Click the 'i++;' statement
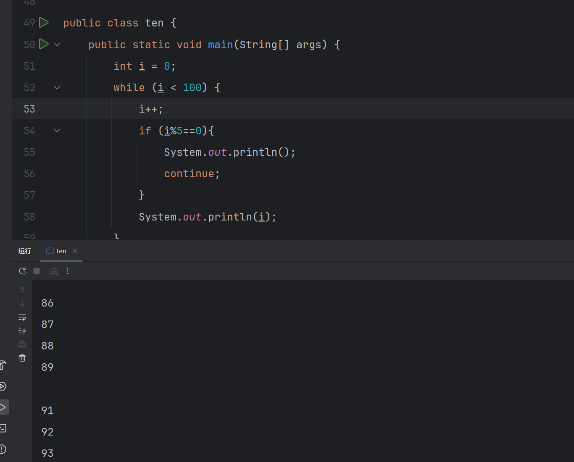The height and width of the screenshot is (462, 574). [151, 109]
